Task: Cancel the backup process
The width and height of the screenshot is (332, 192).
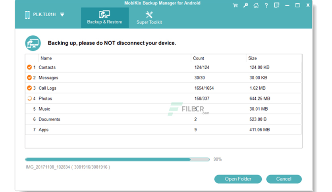Action: pos(284,179)
